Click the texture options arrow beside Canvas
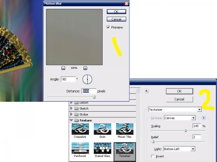This screenshot has width=217, height=162. pyautogui.click(x=204, y=118)
